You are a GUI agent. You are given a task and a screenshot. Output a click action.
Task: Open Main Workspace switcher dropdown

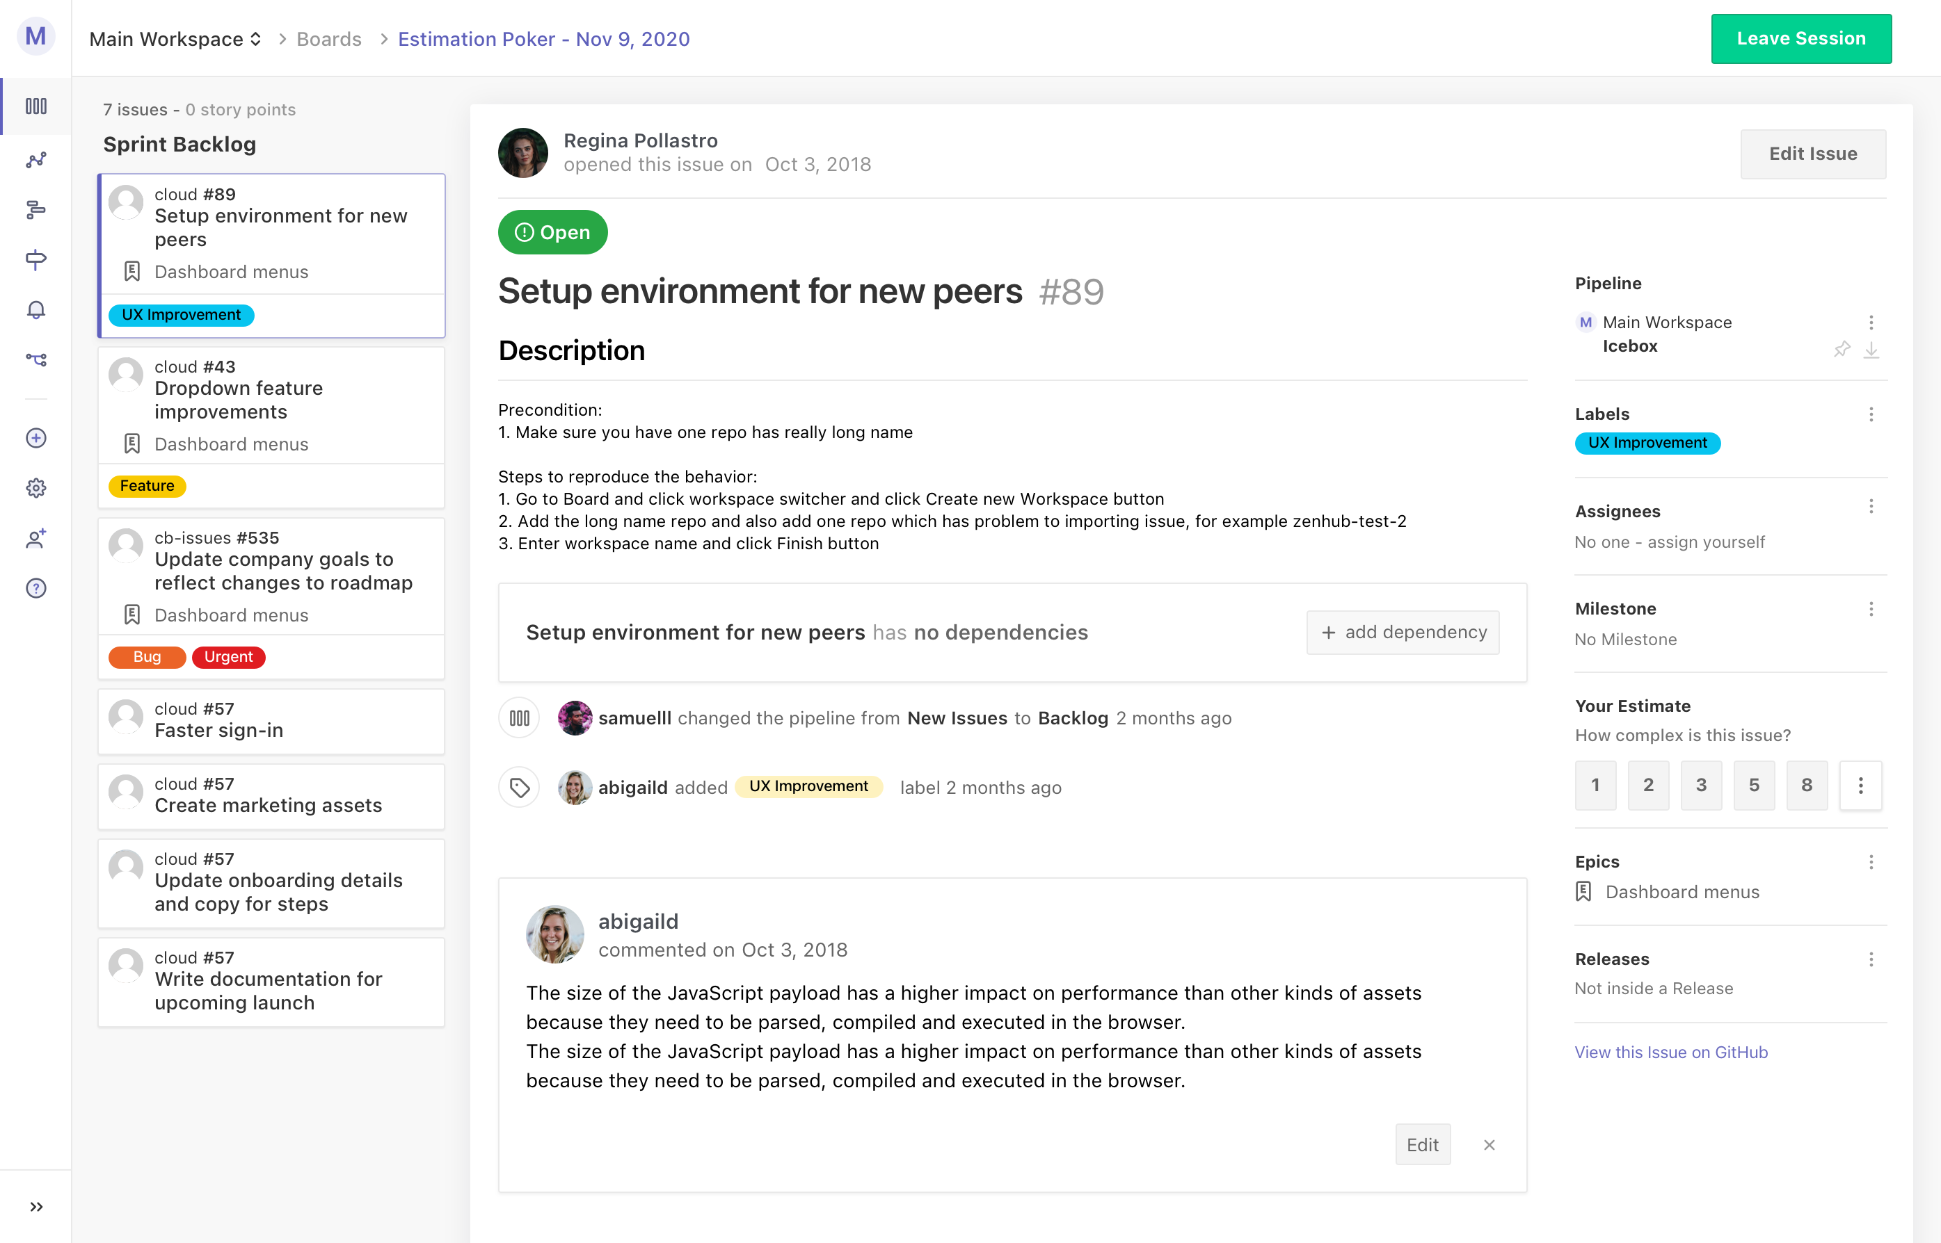point(175,39)
